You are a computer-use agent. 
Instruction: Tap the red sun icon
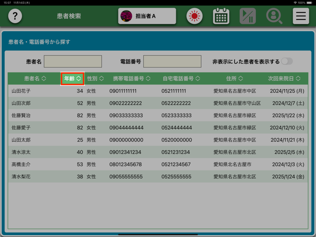[194, 16]
